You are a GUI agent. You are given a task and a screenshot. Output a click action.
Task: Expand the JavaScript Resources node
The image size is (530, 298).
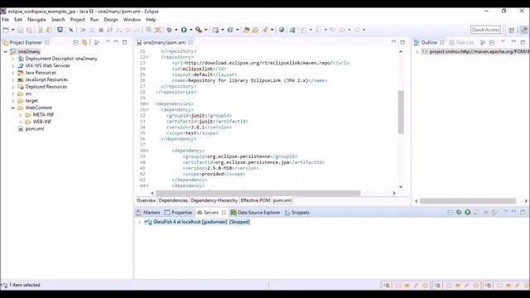13,79
